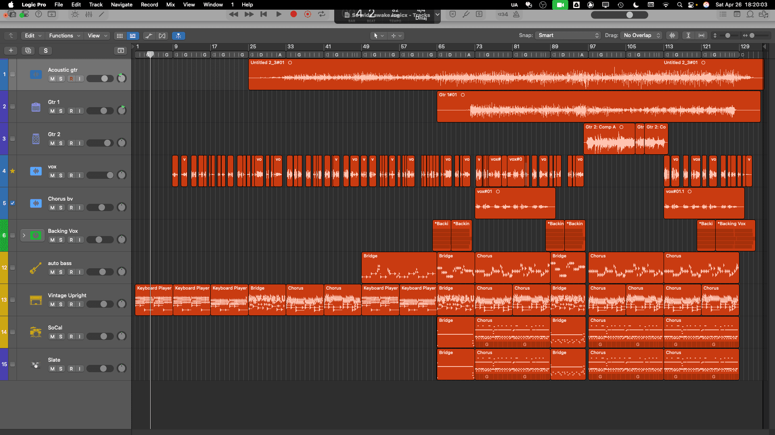Uncheck the Chorus bv track checkbox
Image resolution: width=775 pixels, height=435 pixels.
tap(13, 203)
